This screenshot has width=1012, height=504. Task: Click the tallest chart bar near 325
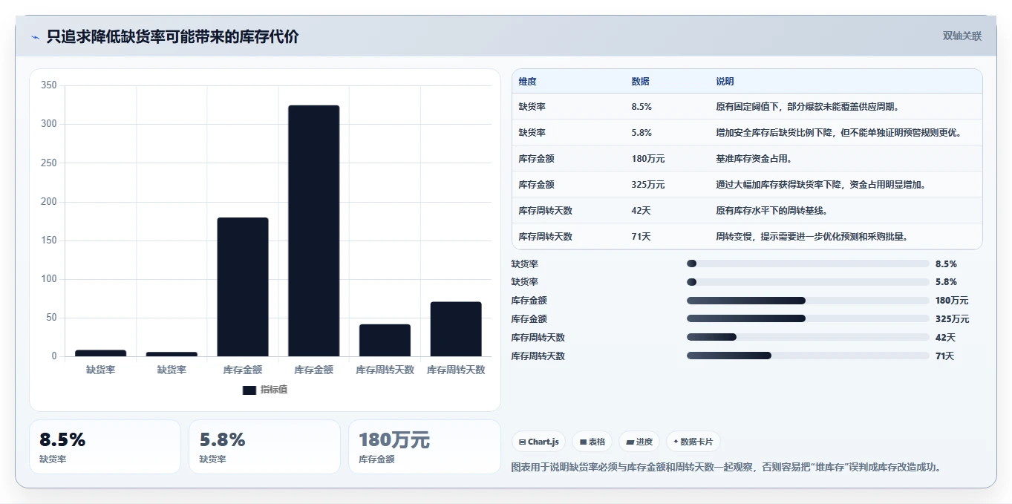click(x=314, y=231)
